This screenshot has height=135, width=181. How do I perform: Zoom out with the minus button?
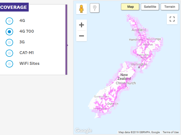coord(82,36)
